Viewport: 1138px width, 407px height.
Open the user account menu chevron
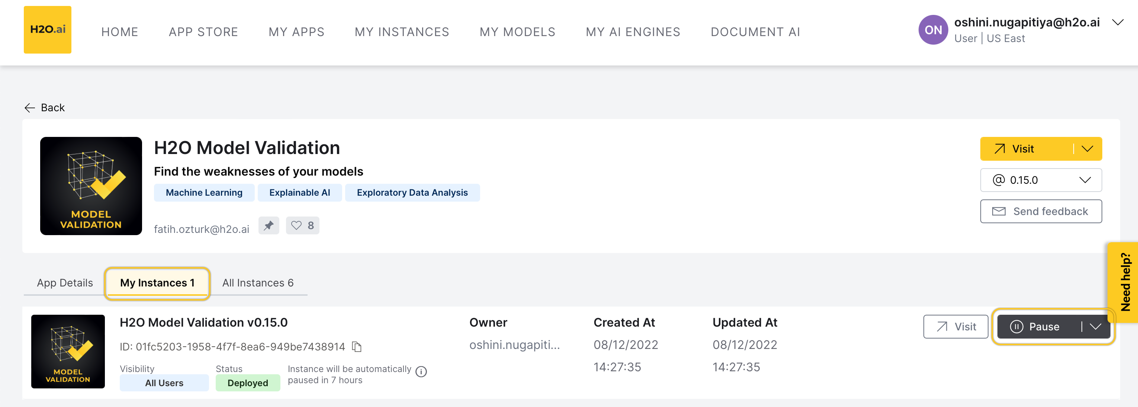(1117, 23)
